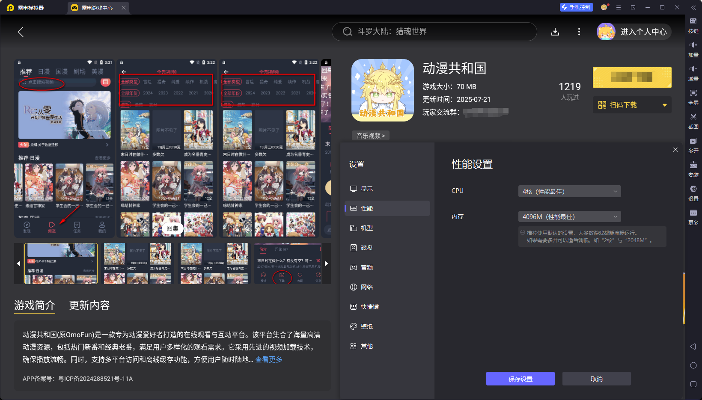This screenshot has width=702, height=400.
Task: Click the Android recent apps square button
Action: 693,384
